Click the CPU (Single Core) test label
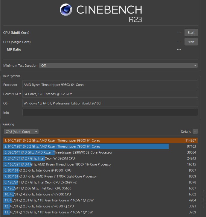 pyautogui.click(x=17, y=42)
